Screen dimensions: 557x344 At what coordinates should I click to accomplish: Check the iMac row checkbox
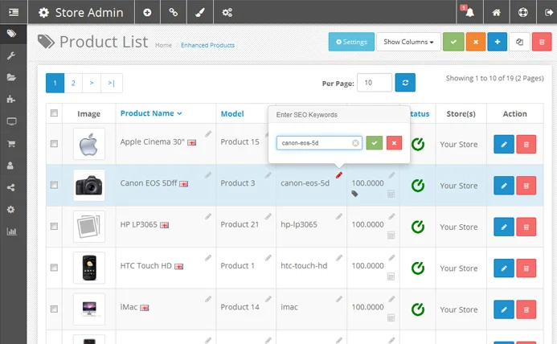(x=54, y=309)
